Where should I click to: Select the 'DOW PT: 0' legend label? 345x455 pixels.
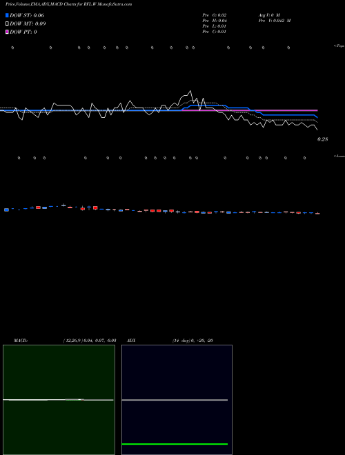[23, 32]
